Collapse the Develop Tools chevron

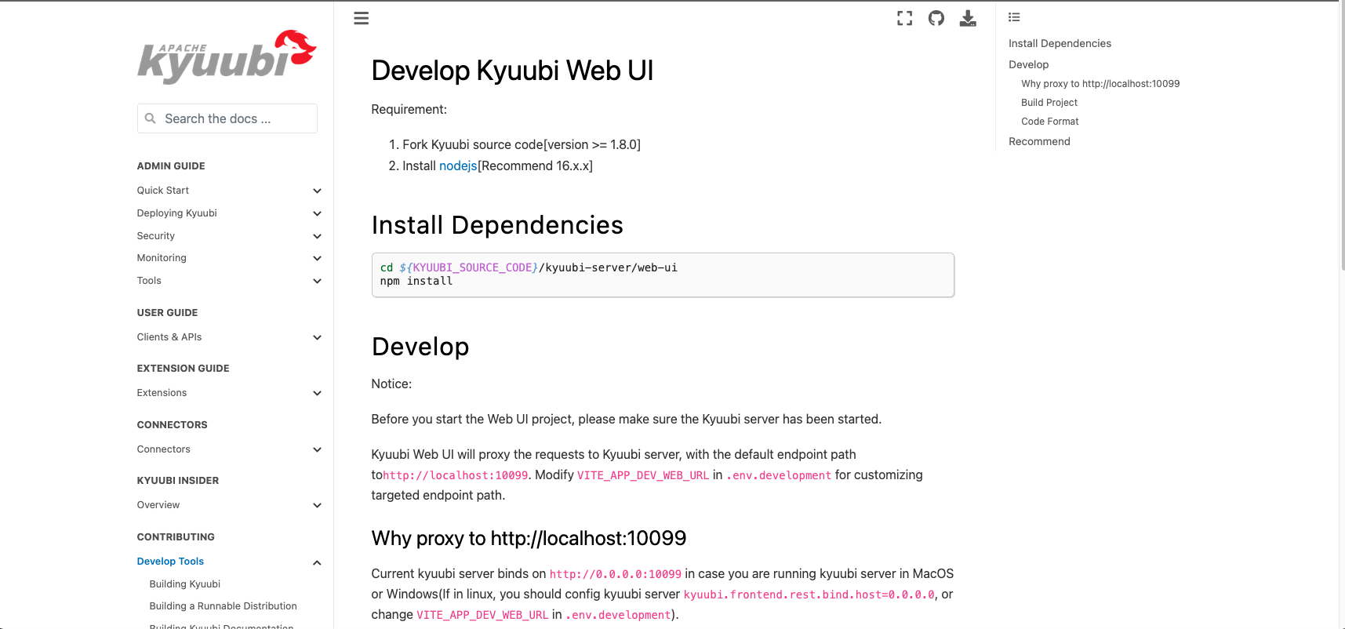[317, 562]
